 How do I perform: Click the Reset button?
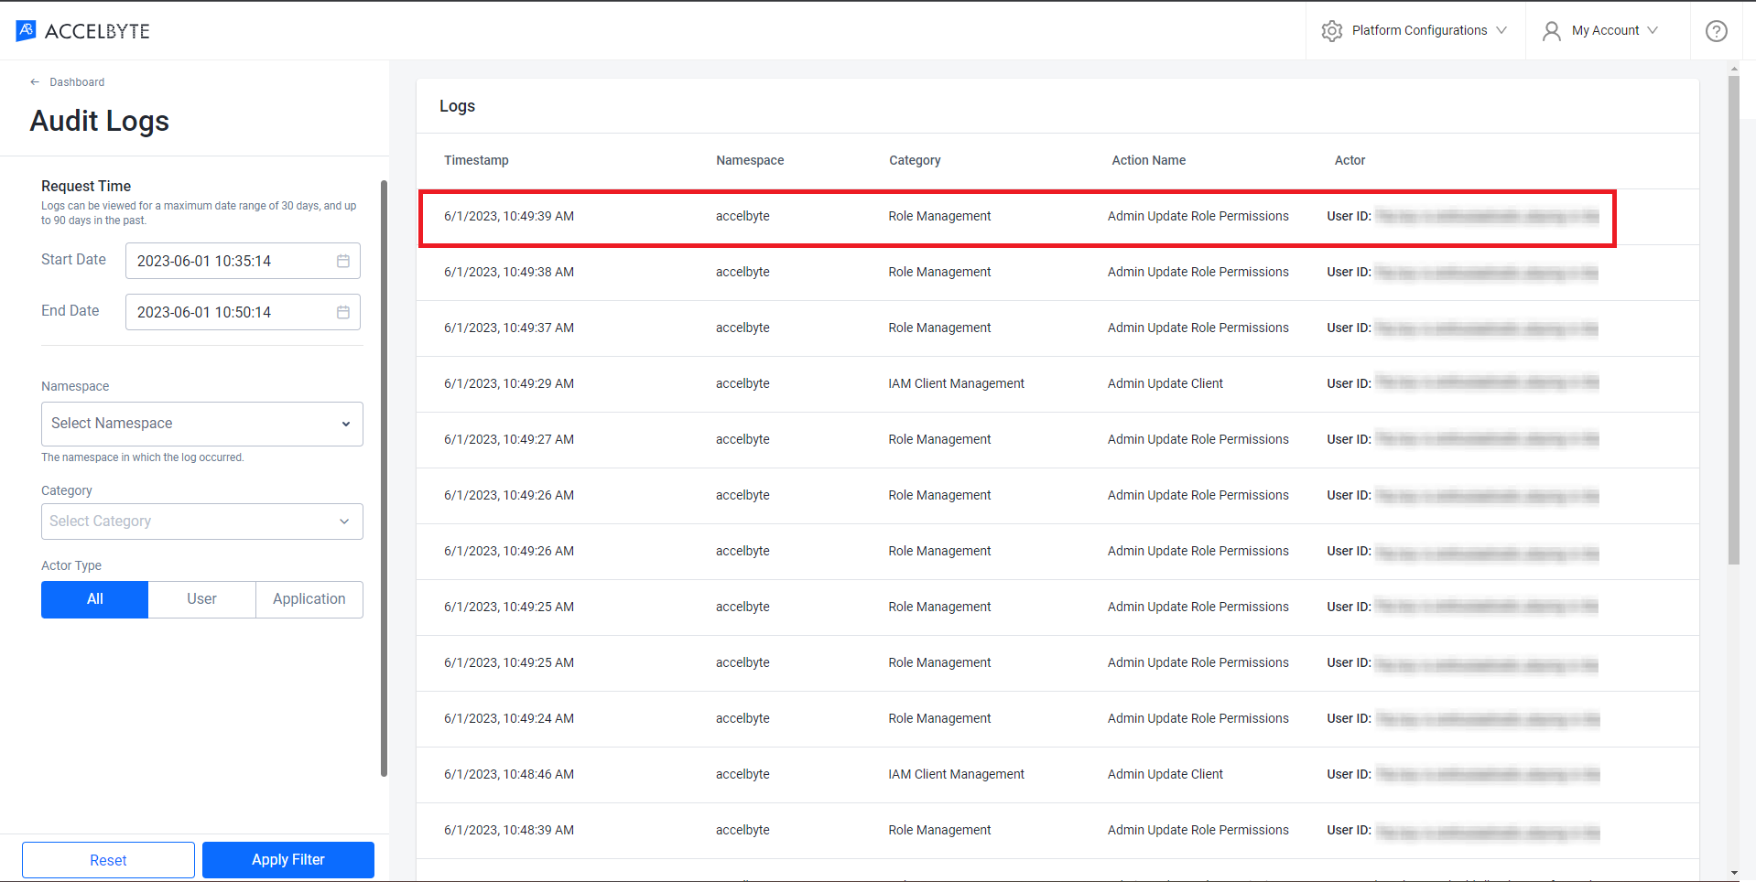(x=108, y=860)
